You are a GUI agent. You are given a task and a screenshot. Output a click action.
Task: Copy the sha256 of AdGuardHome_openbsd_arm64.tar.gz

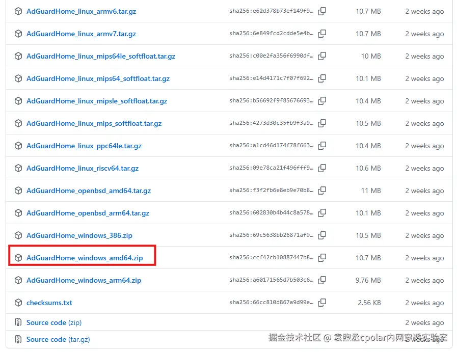(322, 213)
